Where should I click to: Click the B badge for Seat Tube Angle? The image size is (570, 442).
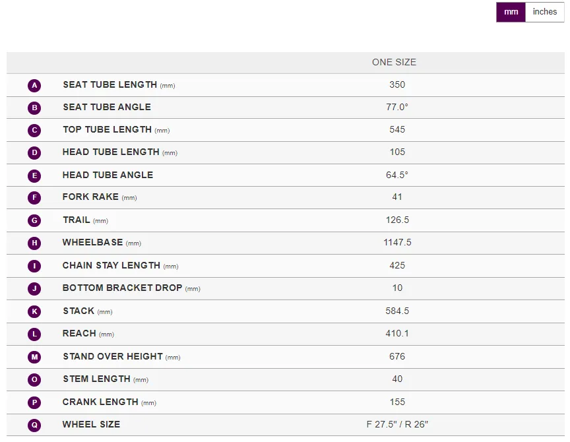pos(34,108)
